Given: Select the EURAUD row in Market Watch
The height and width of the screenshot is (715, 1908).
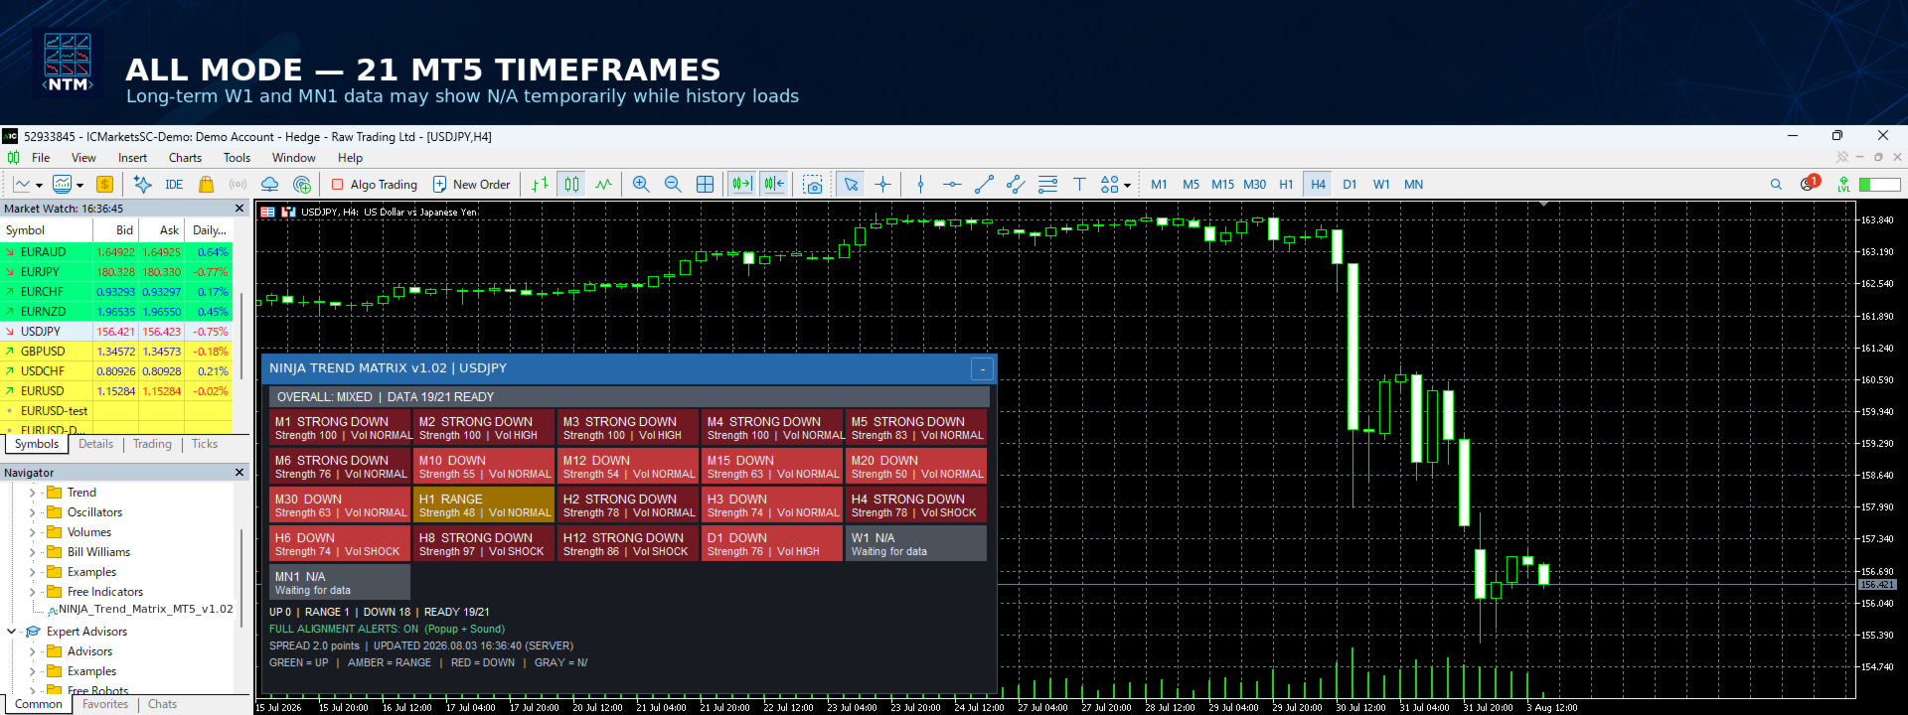Looking at the screenshot, I should (116, 252).
